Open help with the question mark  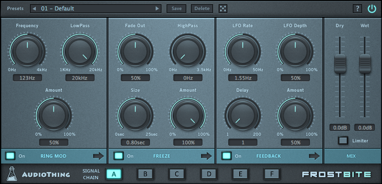[x=357, y=9]
